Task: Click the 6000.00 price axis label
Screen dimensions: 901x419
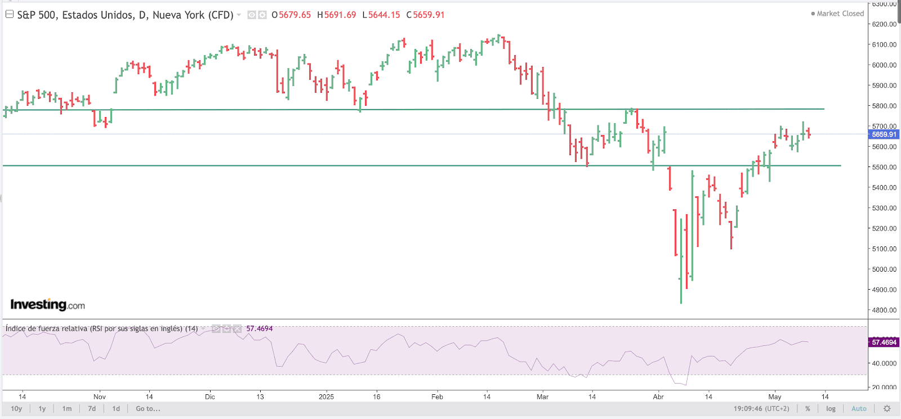Action: coord(884,65)
